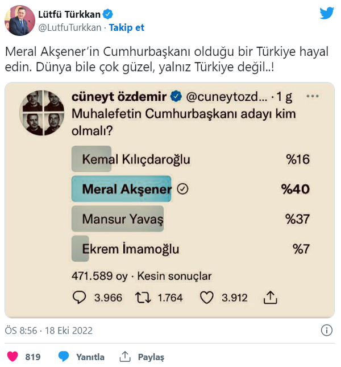Viewport: 341px width, 367px height.
Task: Click the Paylaş share button
Action: [x=151, y=357]
